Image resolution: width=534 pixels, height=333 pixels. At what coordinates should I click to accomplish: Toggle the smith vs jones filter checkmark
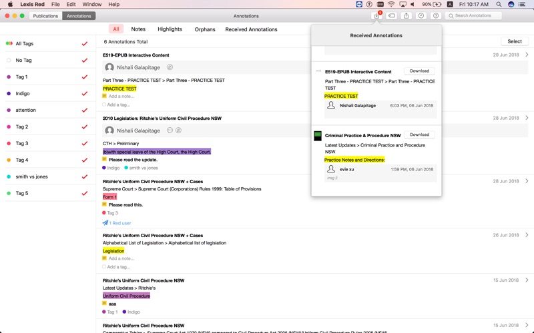[85, 176]
